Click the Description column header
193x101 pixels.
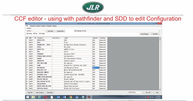click(58, 38)
